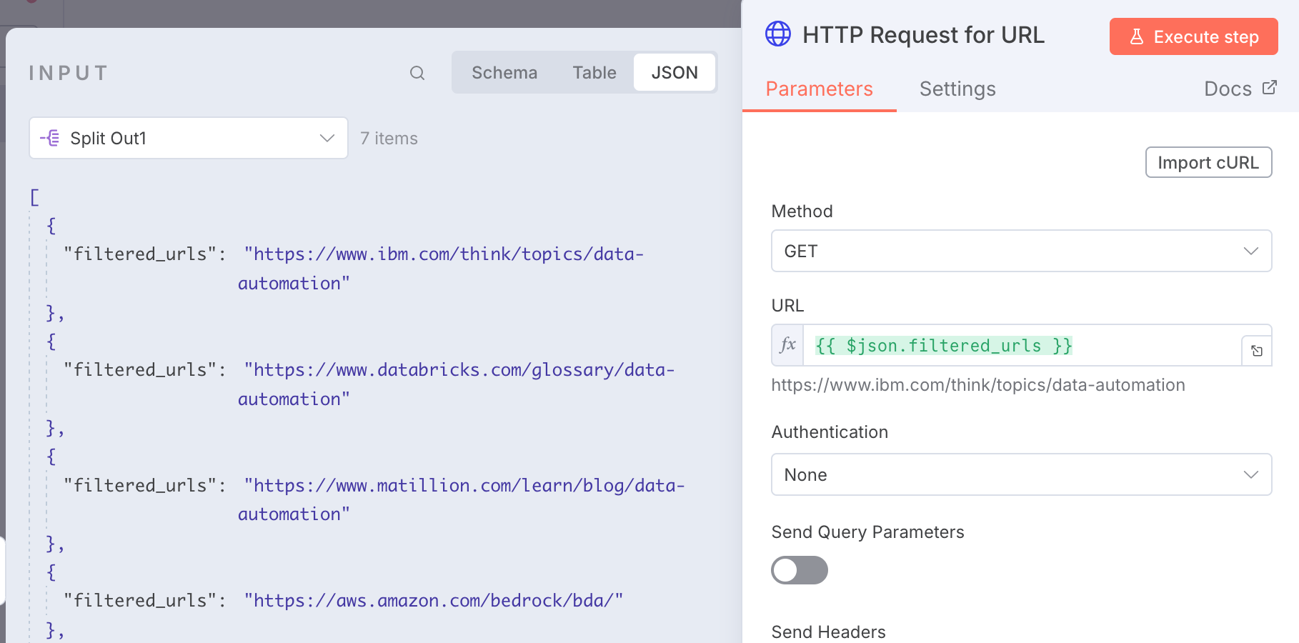Viewport: 1299px width, 643px height.
Task: Click the Split Out1 node icon
Action: click(x=50, y=138)
